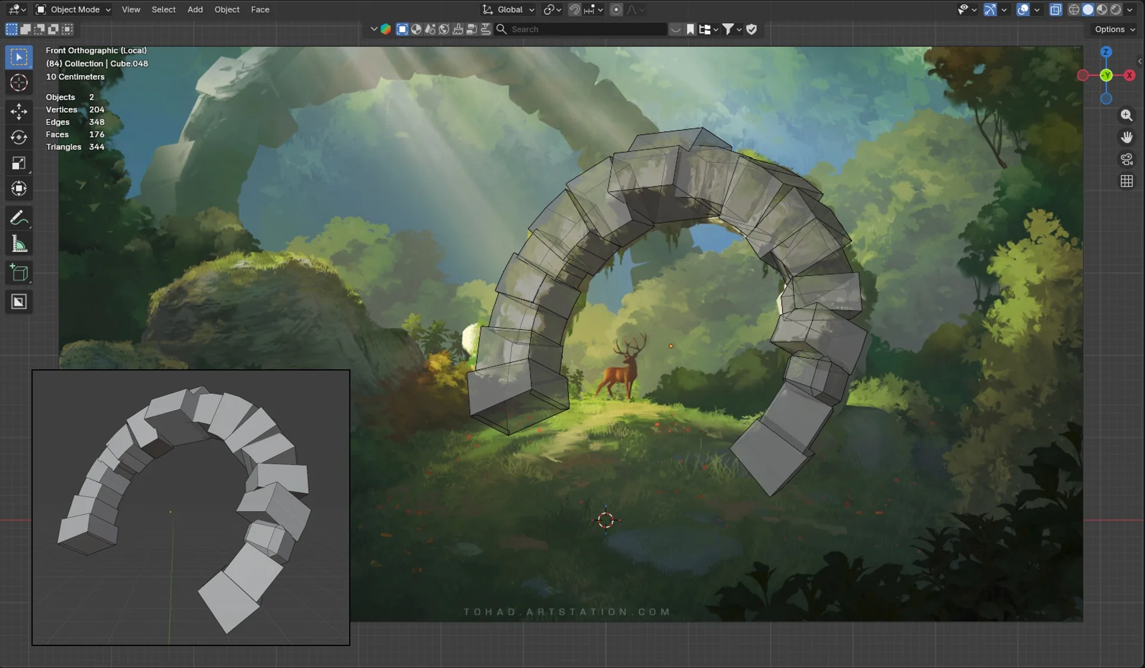This screenshot has height=668, width=1145.
Task: Open the editor type dropdown
Action: 17,10
